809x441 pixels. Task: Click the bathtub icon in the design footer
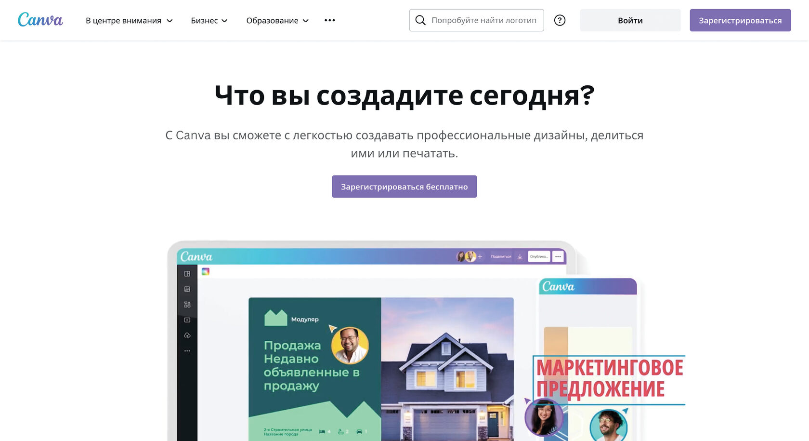click(x=341, y=432)
